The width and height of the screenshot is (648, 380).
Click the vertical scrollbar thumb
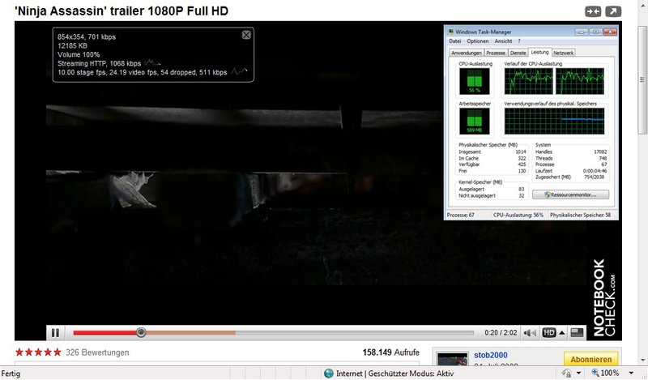click(x=642, y=79)
